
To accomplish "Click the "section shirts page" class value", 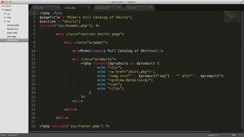I will 100,34.
